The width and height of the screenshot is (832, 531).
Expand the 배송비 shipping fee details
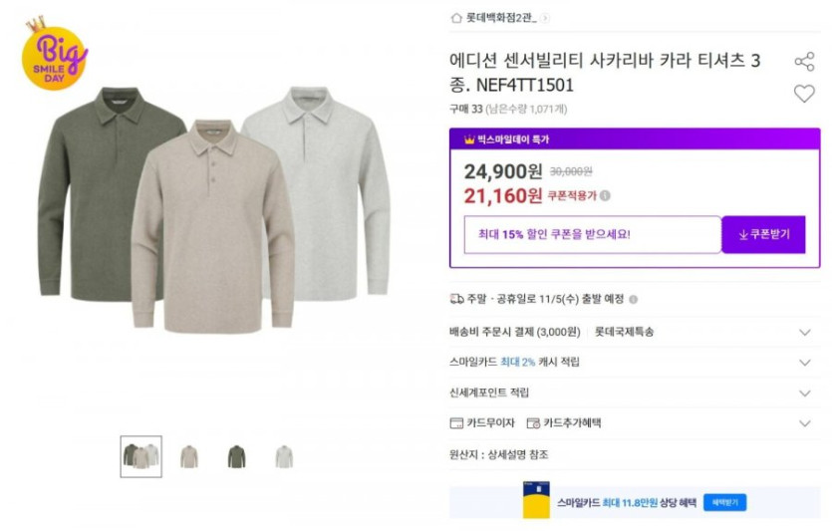coord(804,332)
